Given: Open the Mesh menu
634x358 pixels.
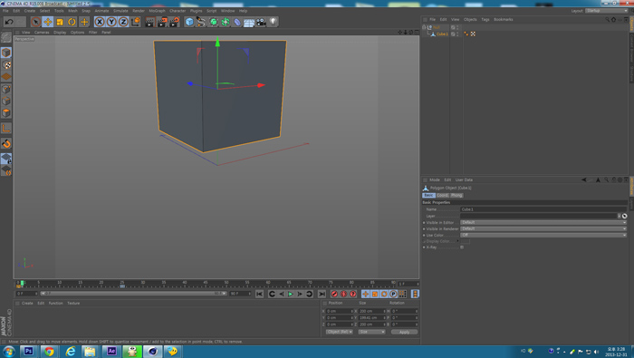Looking at the screenshot, I should click(72, 11).
